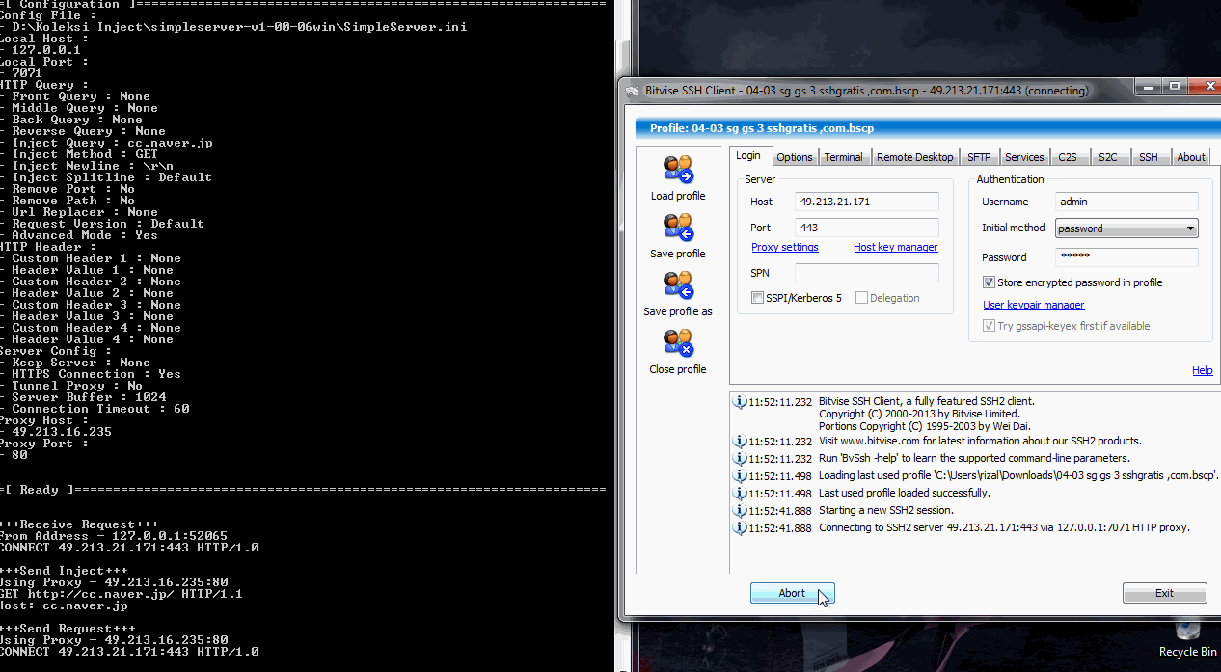Open the Host key manager link
This screenshot has height=672, width=1221.
click(895, 247)
